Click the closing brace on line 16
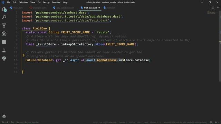This screenshot has width=221, height=124. tap(22, 72)
